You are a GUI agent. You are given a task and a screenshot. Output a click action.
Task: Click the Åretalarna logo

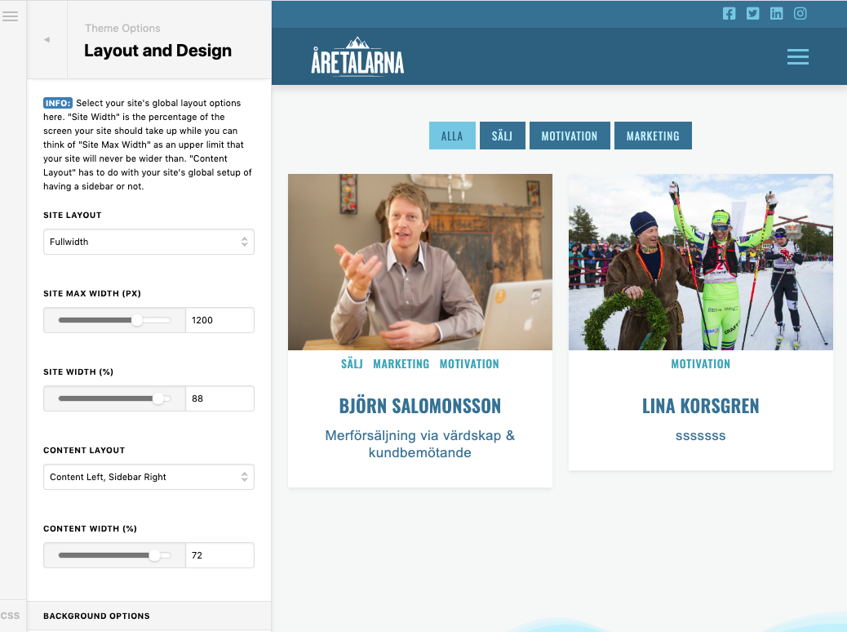[x=357, y=57]
